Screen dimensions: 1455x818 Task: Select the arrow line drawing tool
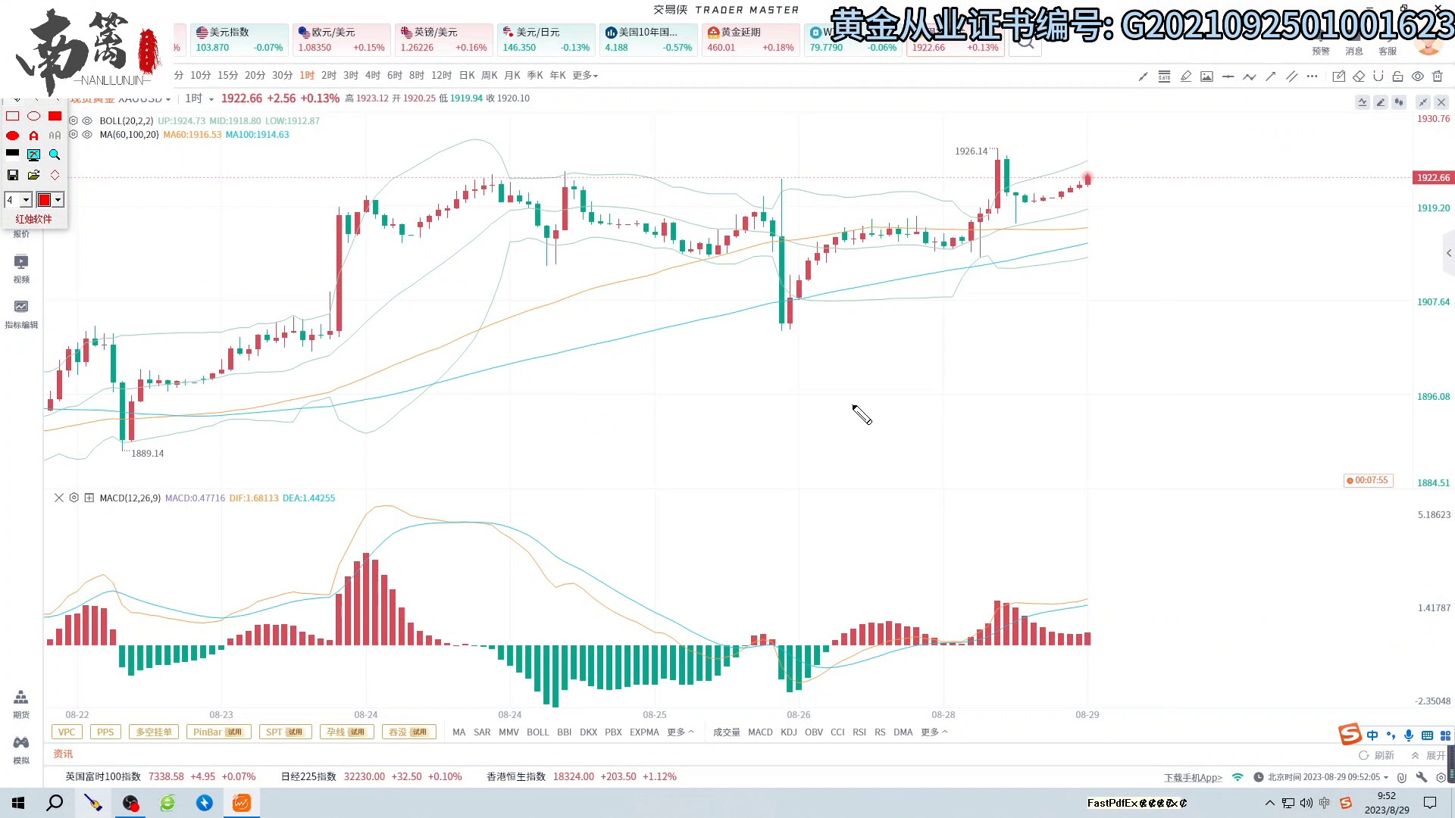[x=1271, y=76]
